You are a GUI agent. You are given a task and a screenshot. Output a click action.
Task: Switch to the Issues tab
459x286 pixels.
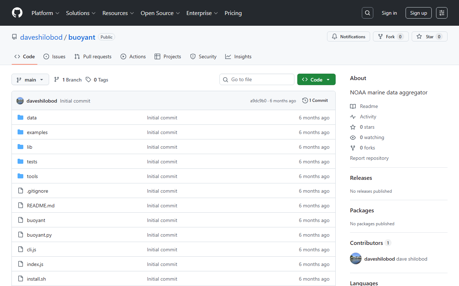point(55,56)
